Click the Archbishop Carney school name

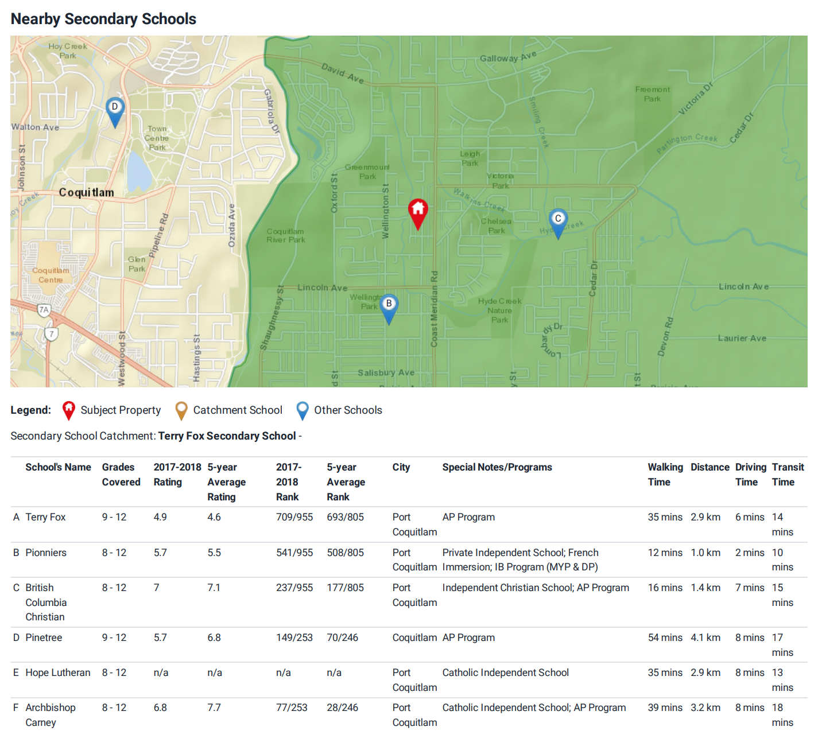51,715
